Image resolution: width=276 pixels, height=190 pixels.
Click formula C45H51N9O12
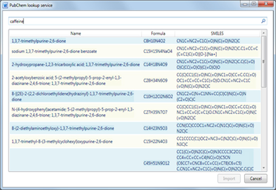pos(156,163)
